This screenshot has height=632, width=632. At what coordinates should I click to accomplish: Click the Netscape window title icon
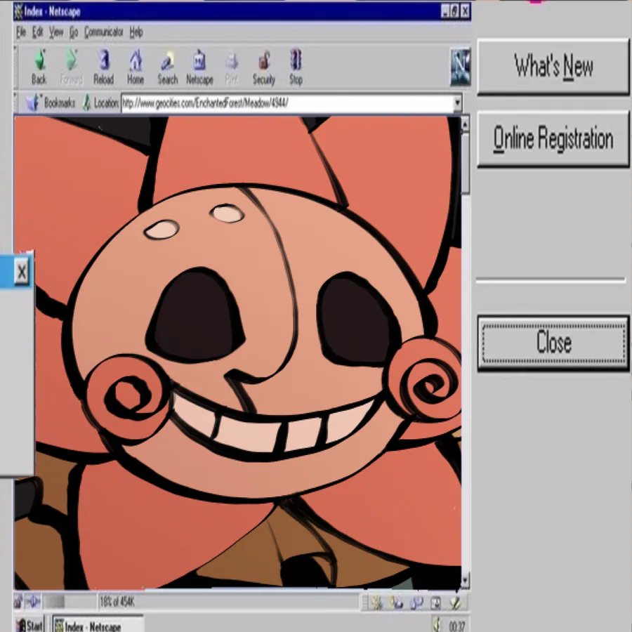pos(18,12)
